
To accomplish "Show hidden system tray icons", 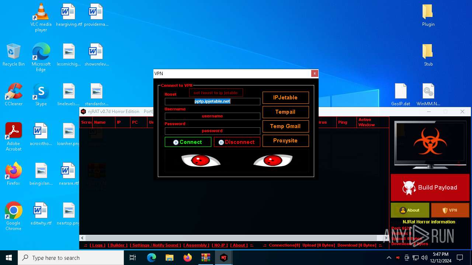I will click(x=389, y=258).
